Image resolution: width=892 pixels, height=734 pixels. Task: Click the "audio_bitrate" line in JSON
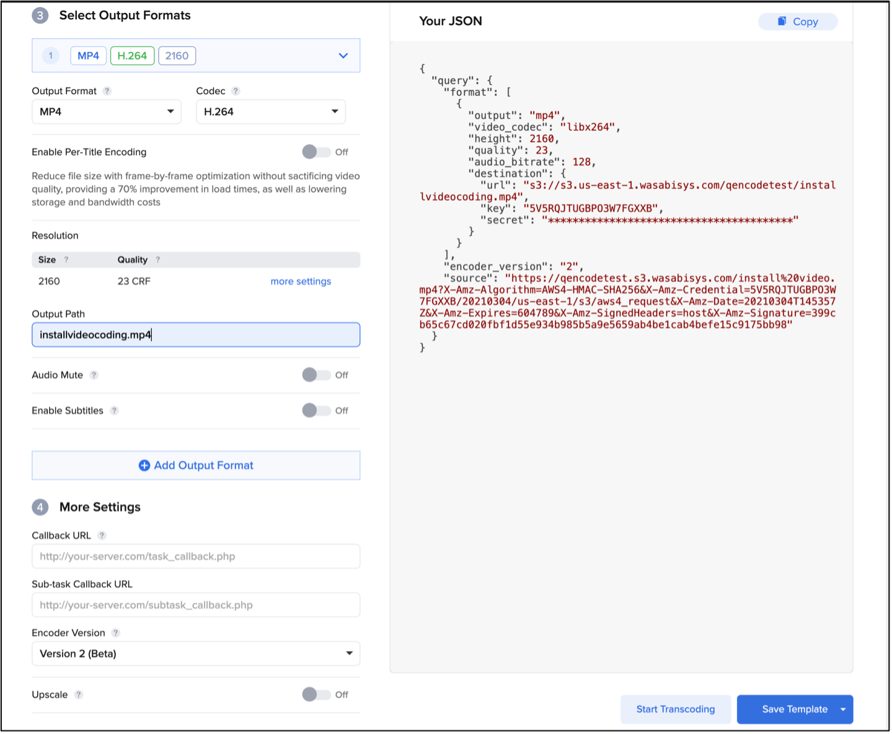coord(532,162)
